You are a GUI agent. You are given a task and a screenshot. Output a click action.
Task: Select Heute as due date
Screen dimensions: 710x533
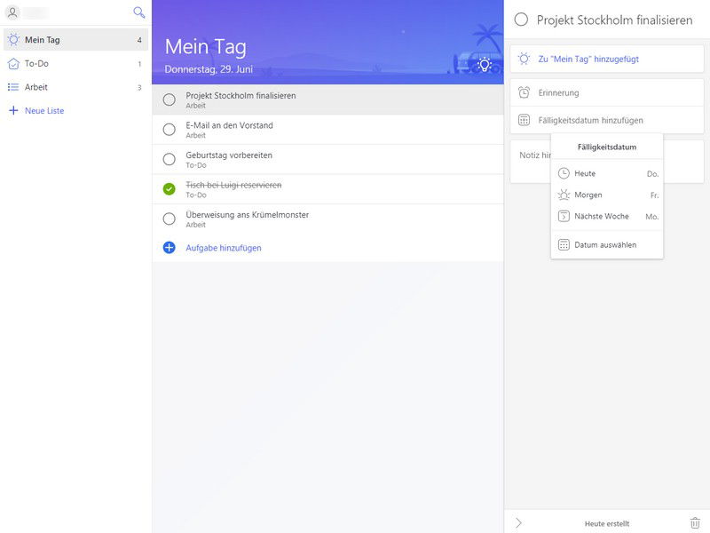[607, 173]
